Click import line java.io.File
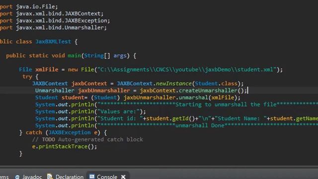This screenshot has height=179, width=318. [x=29, y=6]
